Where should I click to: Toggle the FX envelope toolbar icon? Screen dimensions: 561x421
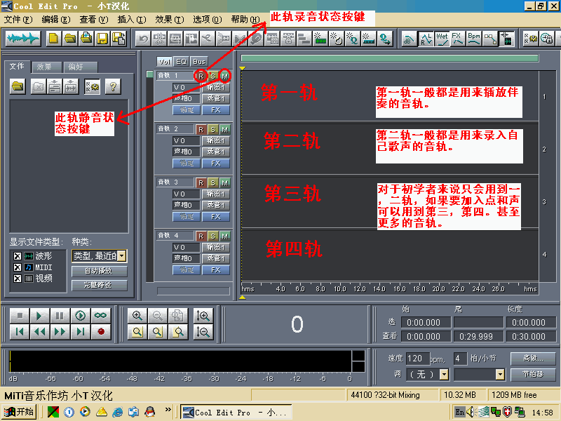457,39
